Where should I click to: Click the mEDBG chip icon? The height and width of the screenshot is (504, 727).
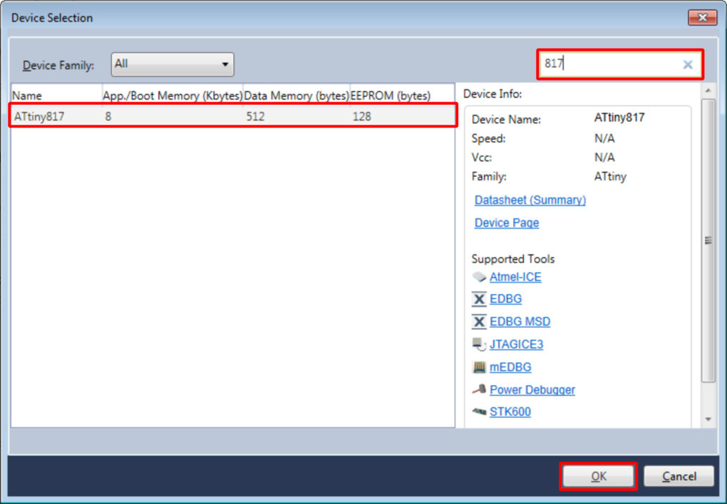tap(479, 367)
